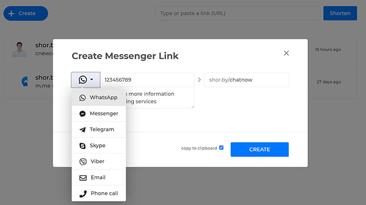Click the Skype logo icon

[x=82, y=146]
